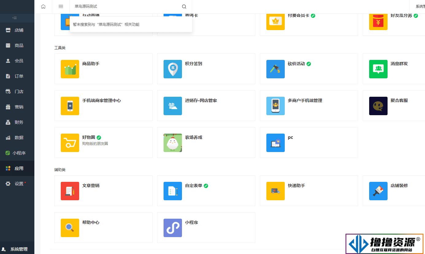Viewport: 425px width, 254px height.
Task: Click the 购物版的朋友圈 description text
Action: [x=95, y=143]
